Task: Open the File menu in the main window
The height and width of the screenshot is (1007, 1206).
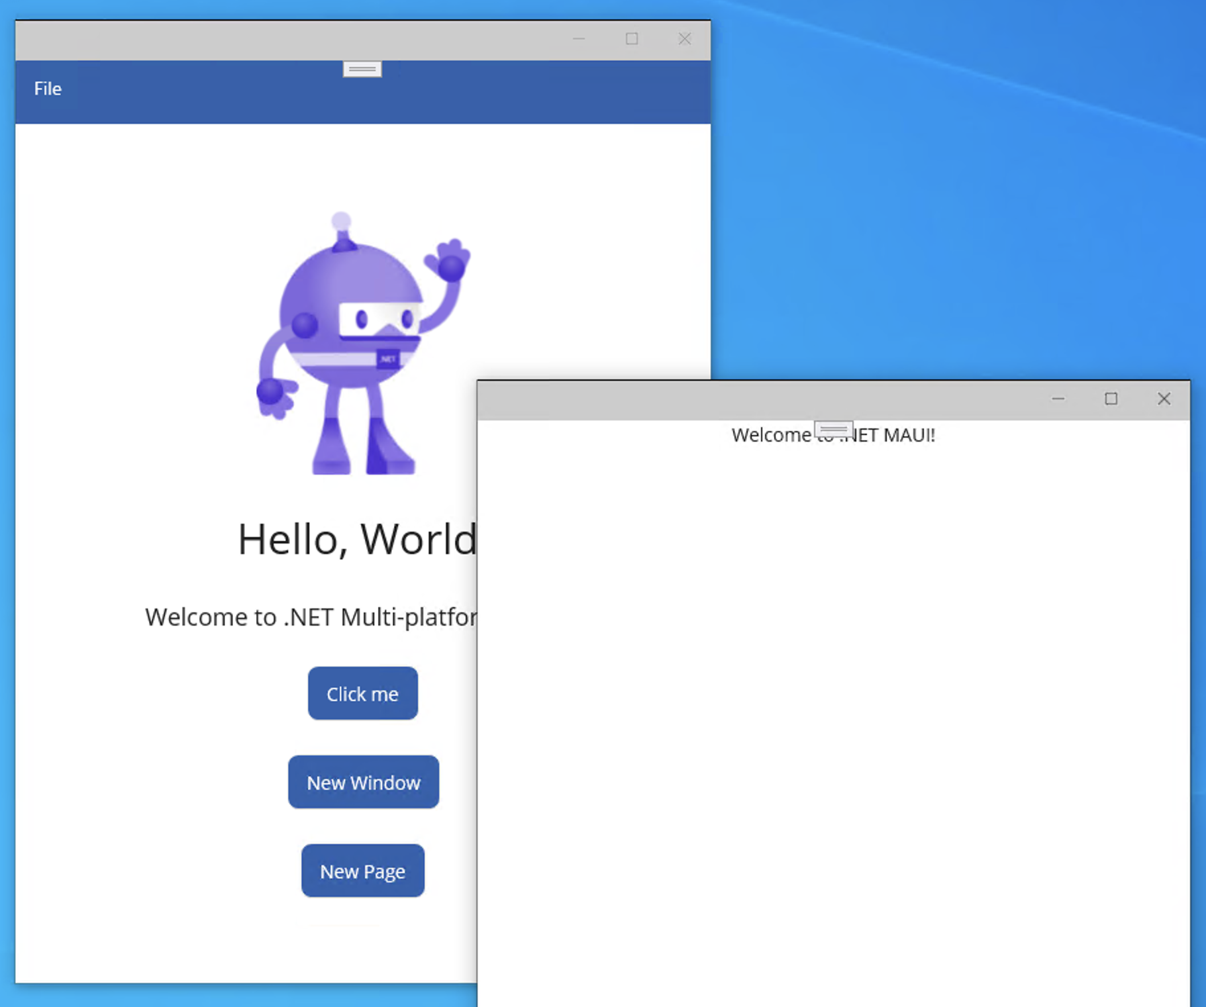Action: (48, 89)
